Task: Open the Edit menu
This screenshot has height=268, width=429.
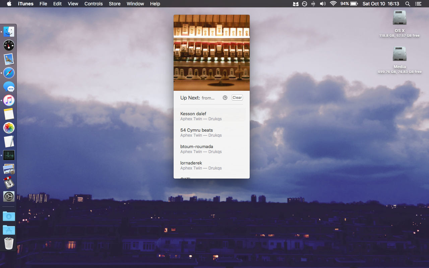Action: (x=57, y=4)
